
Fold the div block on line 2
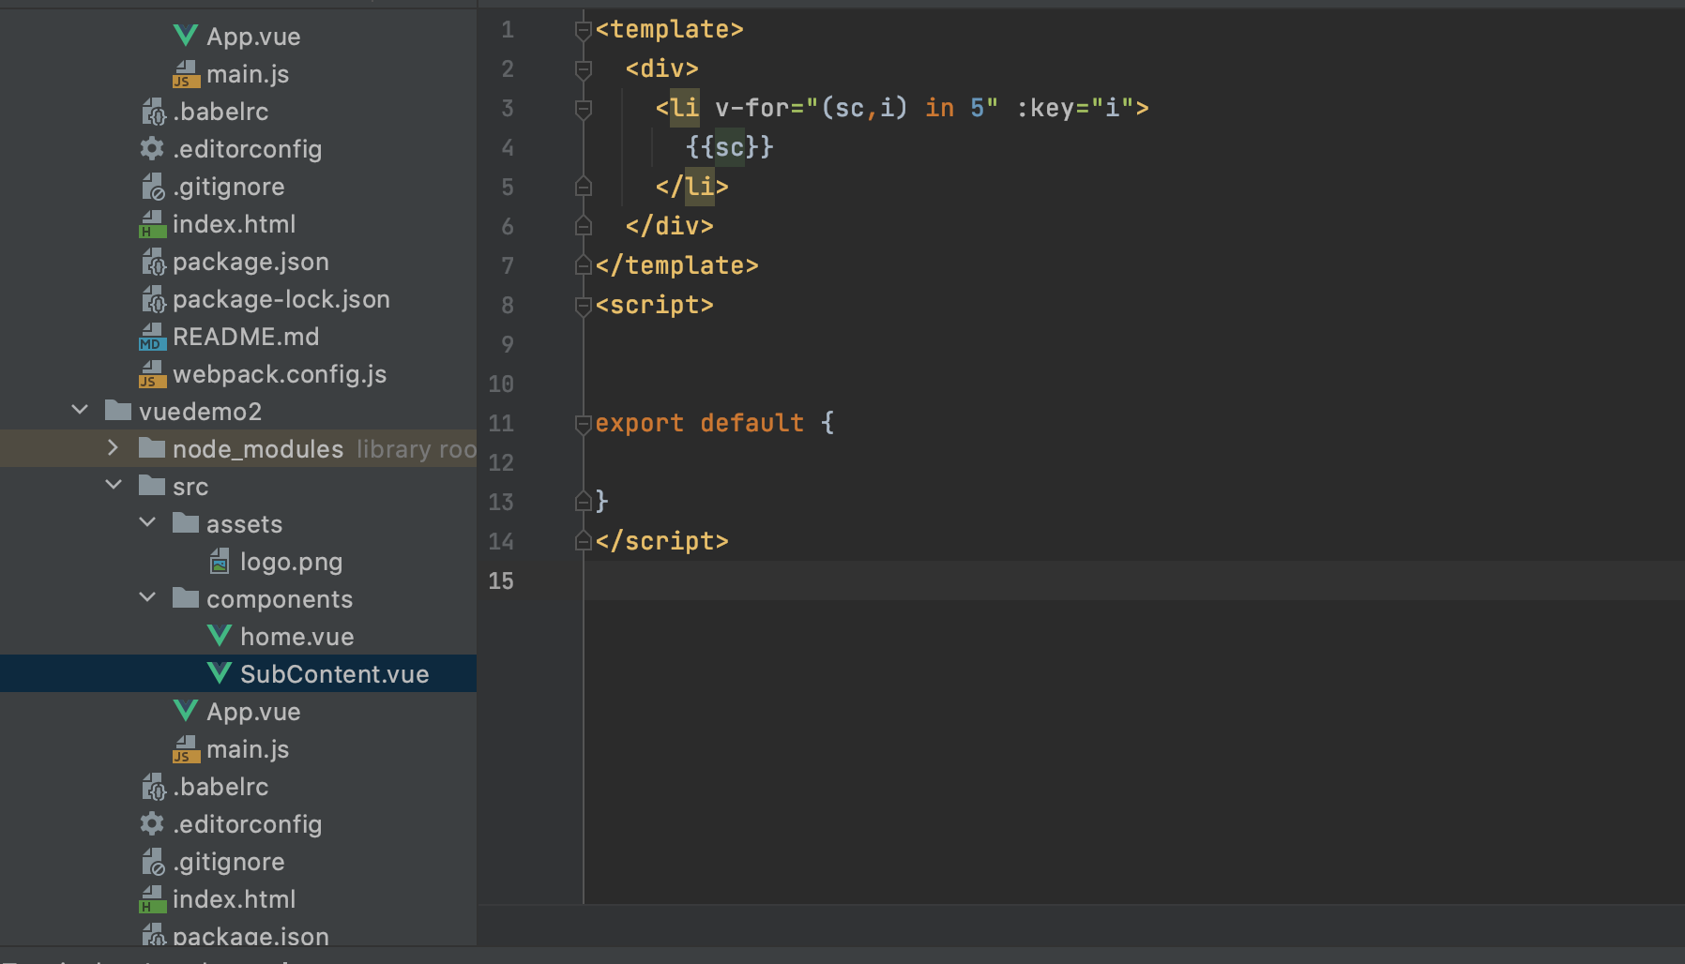(583, 70)
